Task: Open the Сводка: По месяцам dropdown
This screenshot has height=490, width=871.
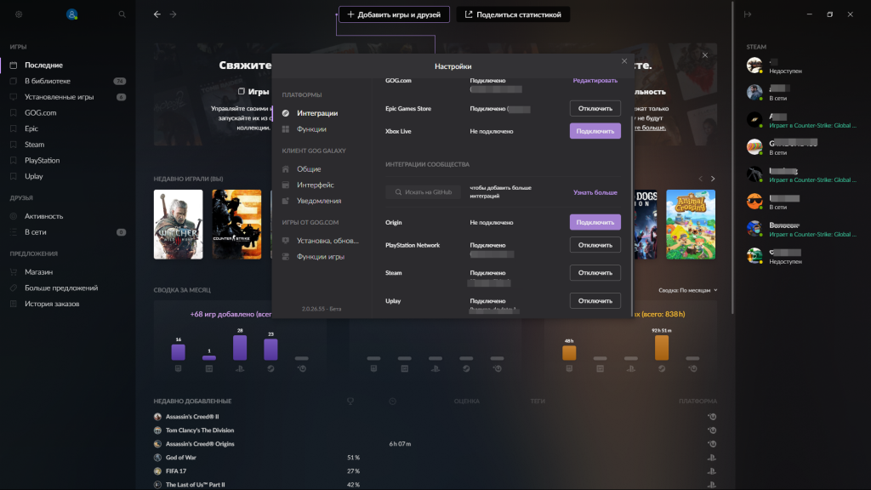Action: (687, 290)
